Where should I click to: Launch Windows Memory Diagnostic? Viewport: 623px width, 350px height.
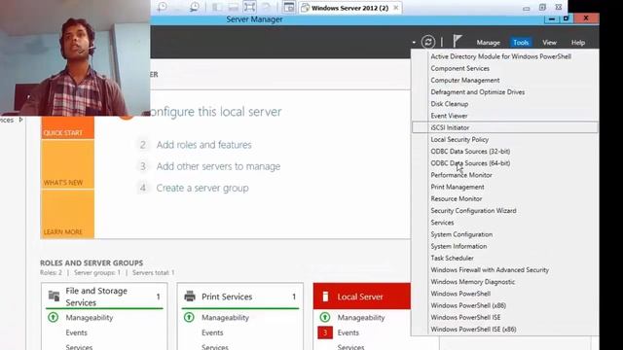(473, 282)
